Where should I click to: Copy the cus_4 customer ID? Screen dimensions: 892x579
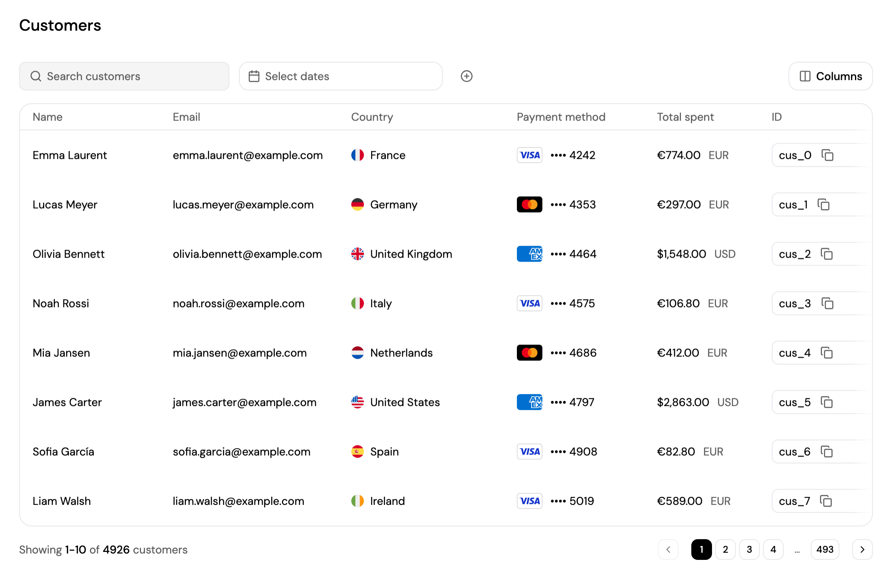pyautogui.click(x=827, y=353)
